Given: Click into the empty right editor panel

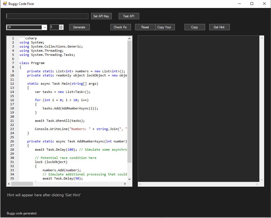Looking at the screenshot, I should coord(199,109).
